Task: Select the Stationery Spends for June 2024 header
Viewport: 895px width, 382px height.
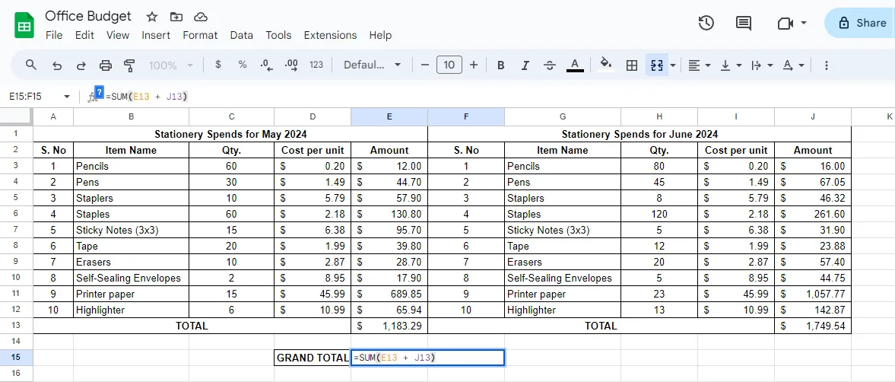Action: (x=640, y=134)
